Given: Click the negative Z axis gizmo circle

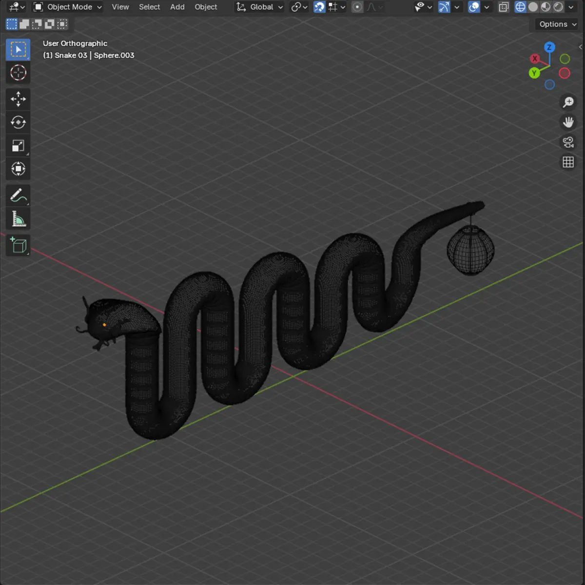Looking at the screenshot, I should click(x=549, y=85).
